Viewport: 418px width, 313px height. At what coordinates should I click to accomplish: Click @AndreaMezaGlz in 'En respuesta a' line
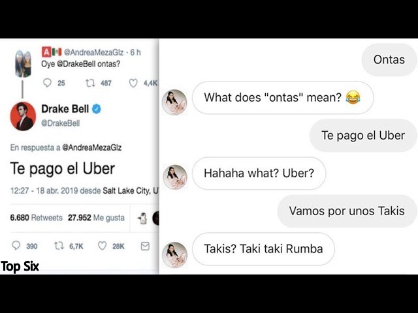91,147
